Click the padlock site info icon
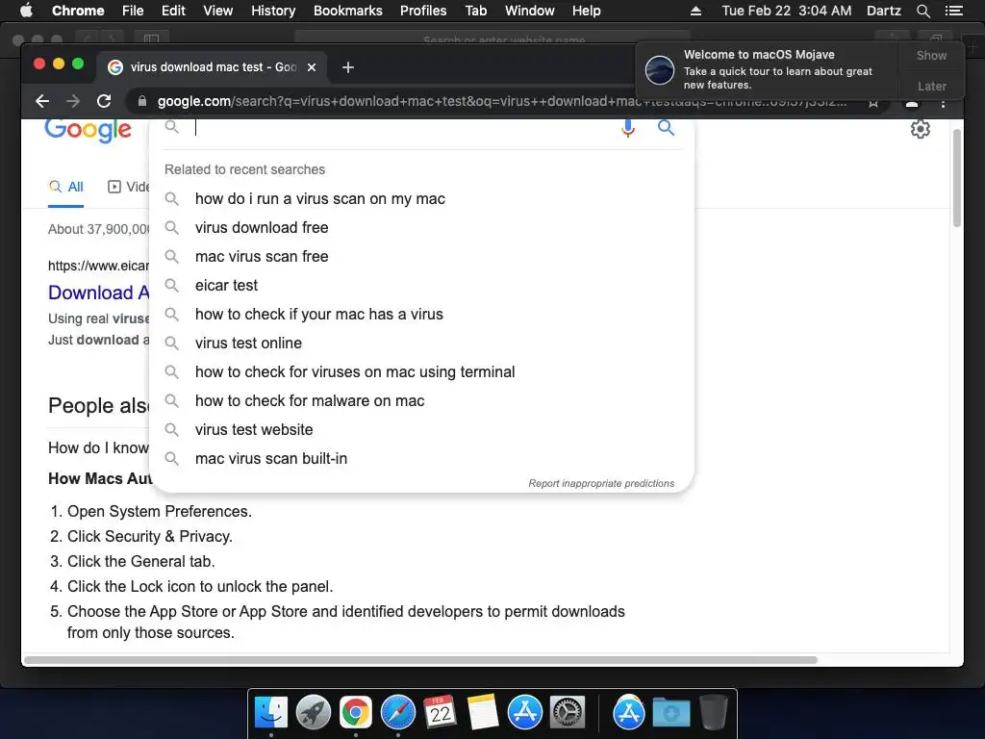The image size is (985, 739). tap(142, 101)
